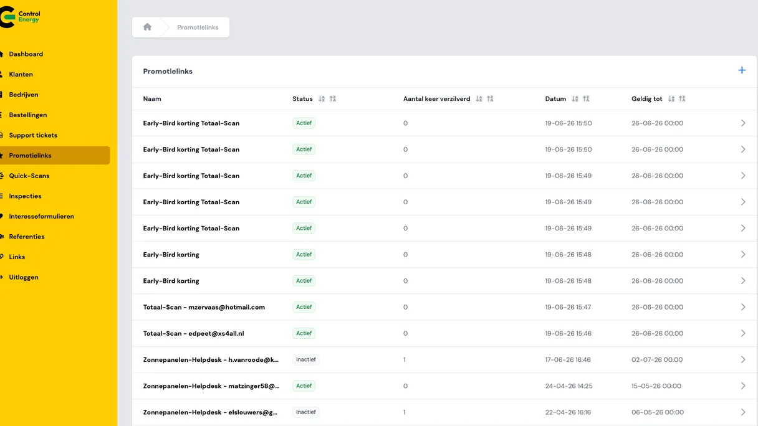Click the up-arrow sort icon beside Geldig tot
Viewport: 758px width, 426px height.
pyautogui.click(x=682, y=98)
